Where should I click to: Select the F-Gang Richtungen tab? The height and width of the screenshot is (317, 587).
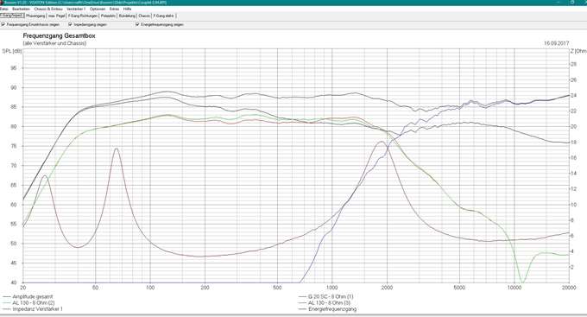(x=83, y=16)
